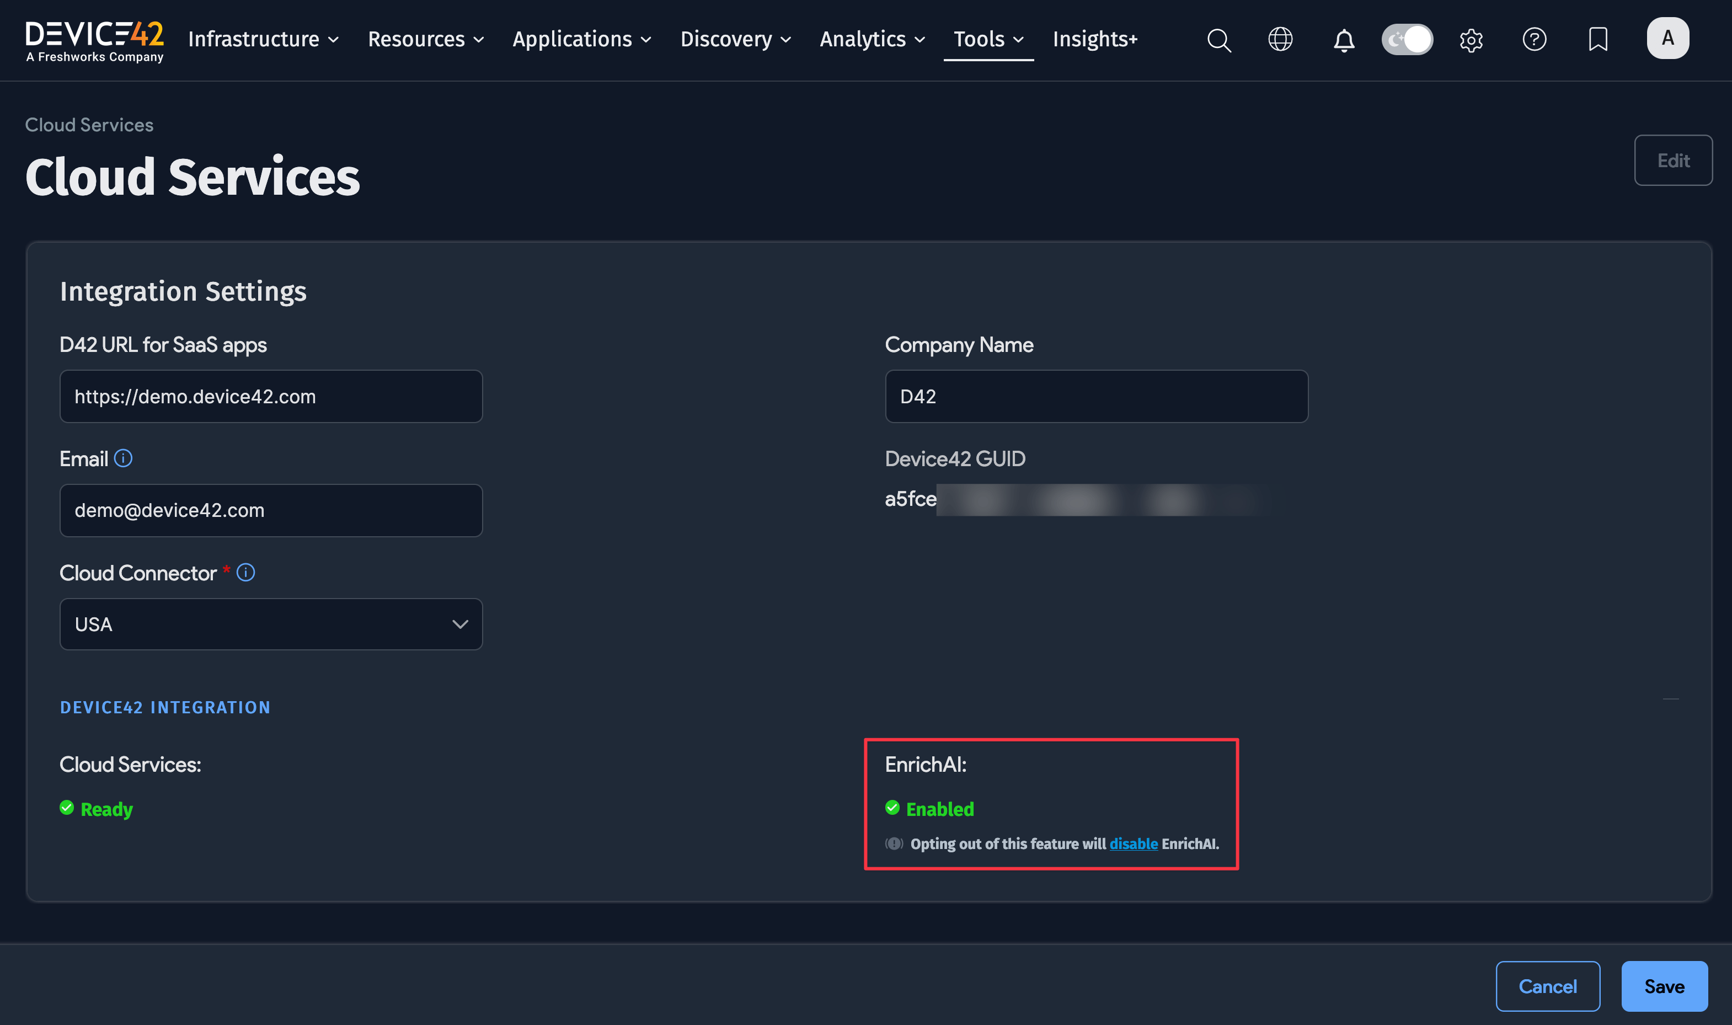Click the disable EnrichAI link
The image size is (1732, 1025).
point(1134,844)
